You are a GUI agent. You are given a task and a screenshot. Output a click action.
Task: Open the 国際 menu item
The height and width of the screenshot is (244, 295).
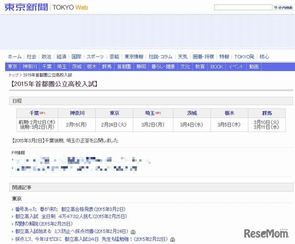click(x=77, y=57)
